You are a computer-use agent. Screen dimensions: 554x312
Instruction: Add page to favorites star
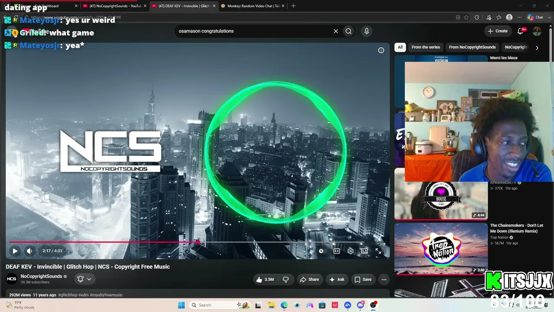pos(466,17)
